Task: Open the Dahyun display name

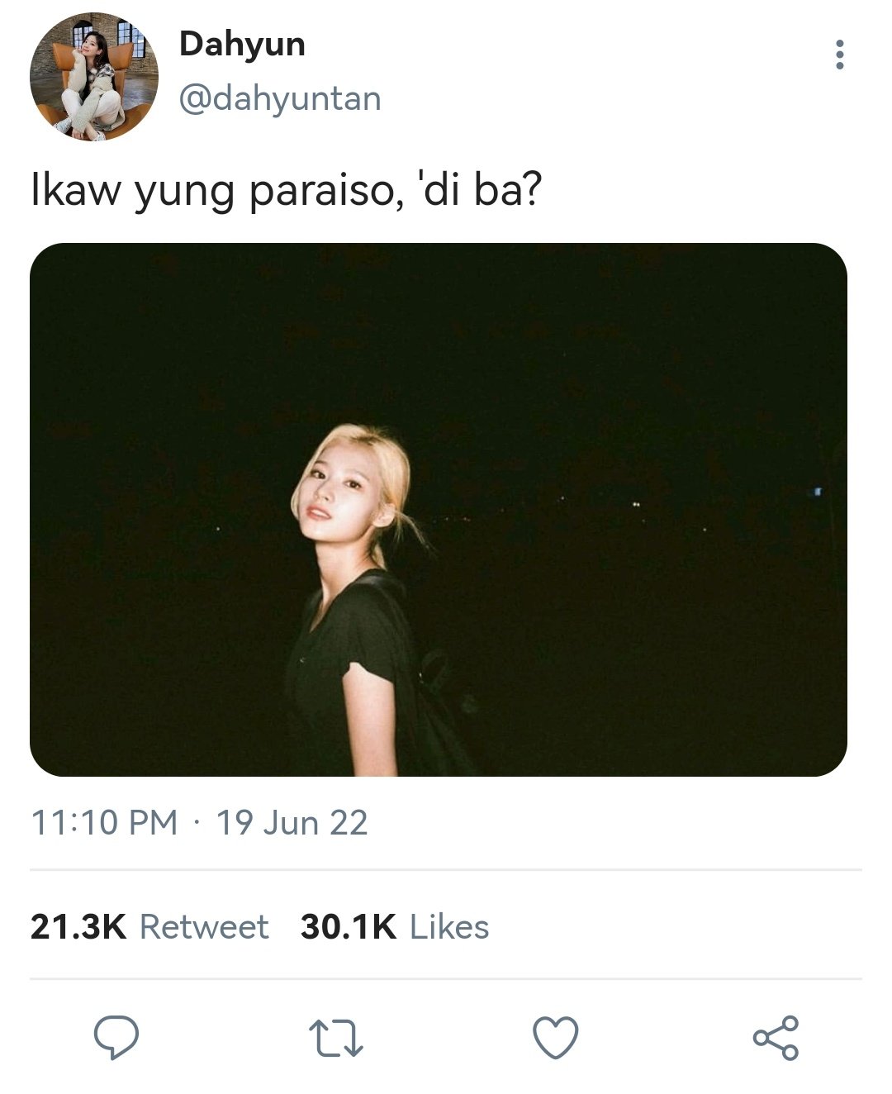Action: [242, 44]
